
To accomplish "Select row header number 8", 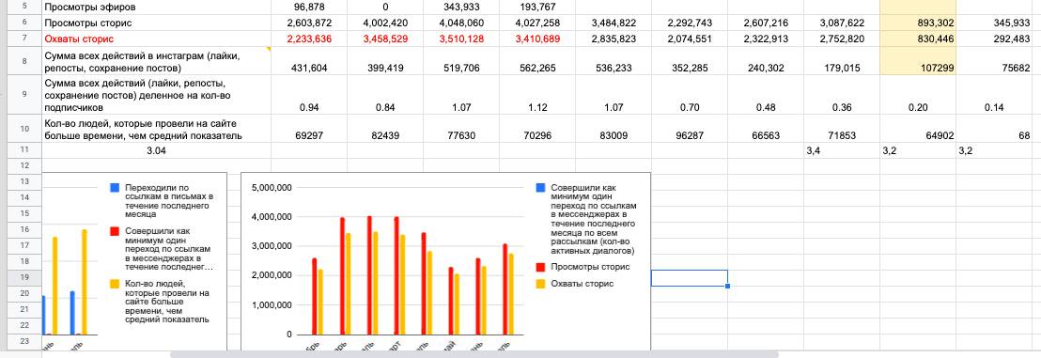I will tap(23, 60).
